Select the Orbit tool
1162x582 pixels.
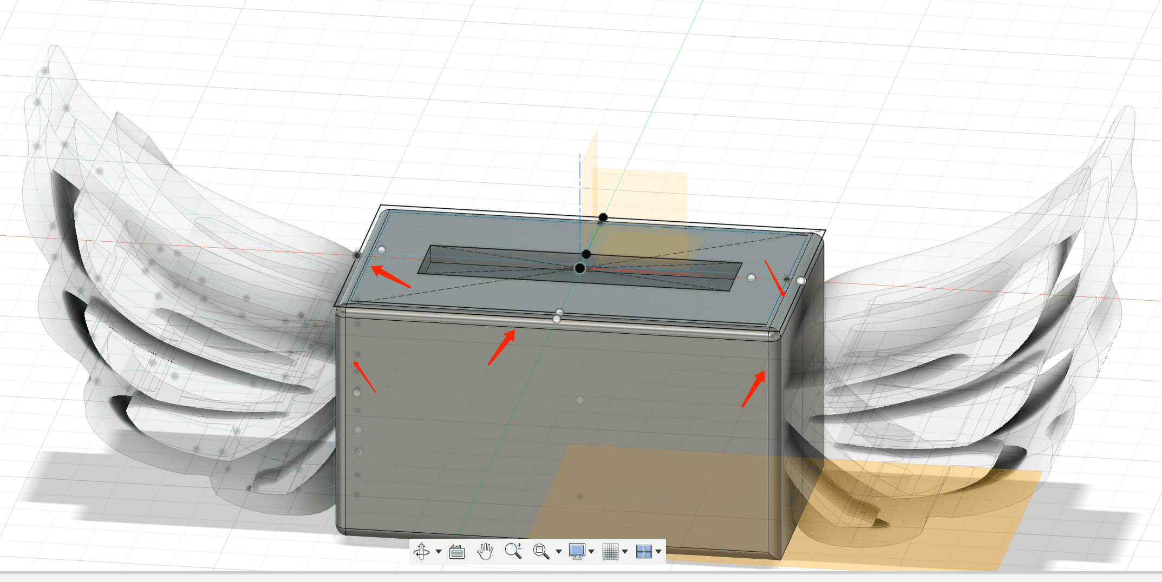[x=421, y=551]
